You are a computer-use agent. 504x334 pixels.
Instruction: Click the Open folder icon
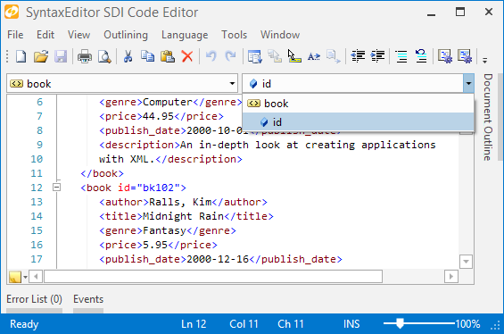click(41, 56)
